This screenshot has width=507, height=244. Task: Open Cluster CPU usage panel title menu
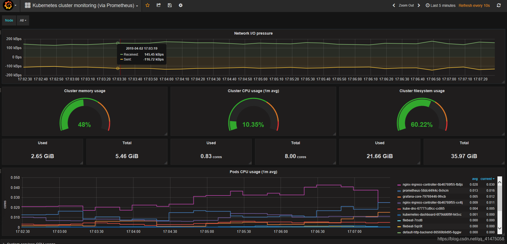point(253,91)
